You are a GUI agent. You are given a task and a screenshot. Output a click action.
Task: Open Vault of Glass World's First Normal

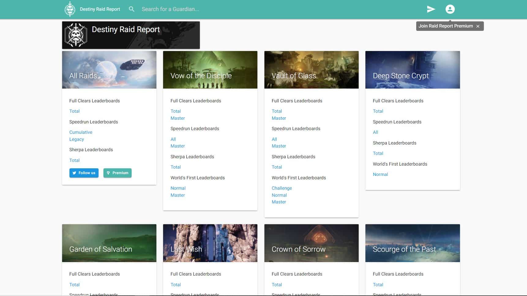pyautogui.click(x=279, y=195)
